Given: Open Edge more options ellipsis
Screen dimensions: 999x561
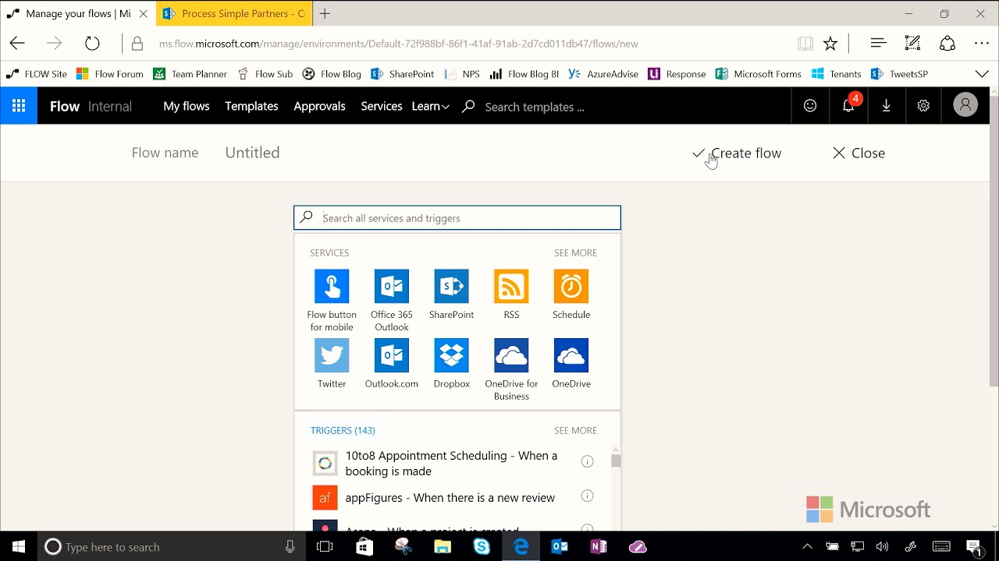Looking at the screenshot, I should click(x=982, y=44).
